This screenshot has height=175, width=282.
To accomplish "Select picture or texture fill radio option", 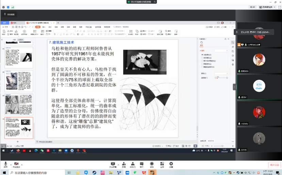I will pyautogui.click(x=202, y=61).
